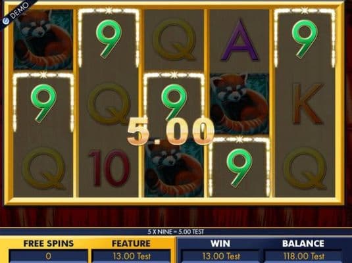Click the green 9 in middle of reel one
The image size is (352, 263).
click(x=43, y=103)
